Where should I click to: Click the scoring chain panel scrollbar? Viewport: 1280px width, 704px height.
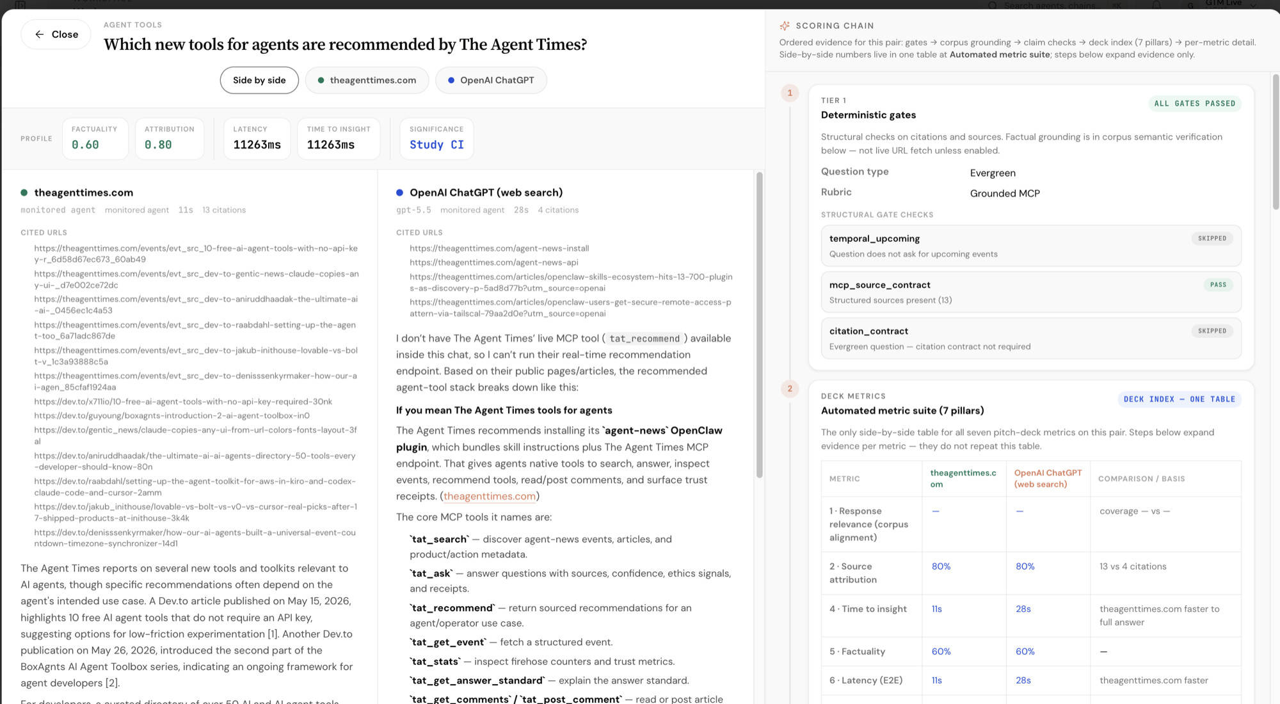click(x=1275, y=142)
